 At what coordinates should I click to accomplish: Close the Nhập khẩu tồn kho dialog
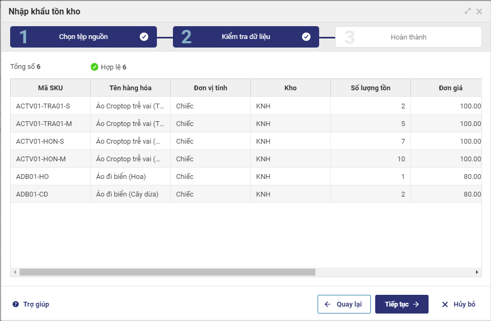(x=479, y=12)
